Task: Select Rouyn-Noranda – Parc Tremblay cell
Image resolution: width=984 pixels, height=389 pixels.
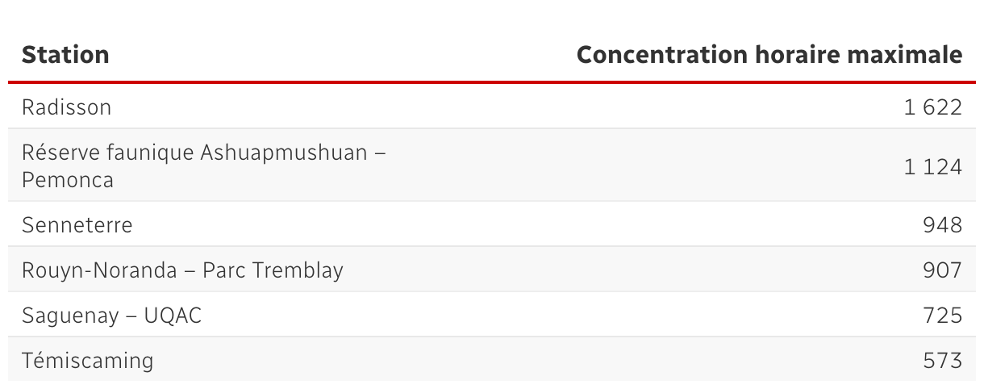Action: pyautogui.click(x=182, y=270)
